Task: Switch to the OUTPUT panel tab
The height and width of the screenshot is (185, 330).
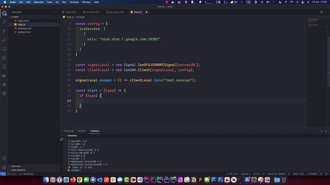Action: click(82, 131)
